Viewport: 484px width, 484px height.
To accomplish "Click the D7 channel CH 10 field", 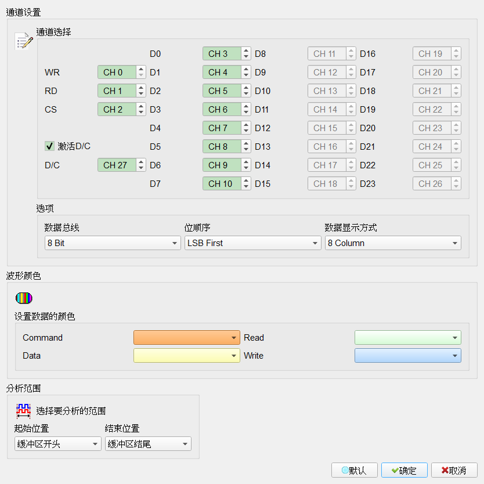I will coord(222,183).
